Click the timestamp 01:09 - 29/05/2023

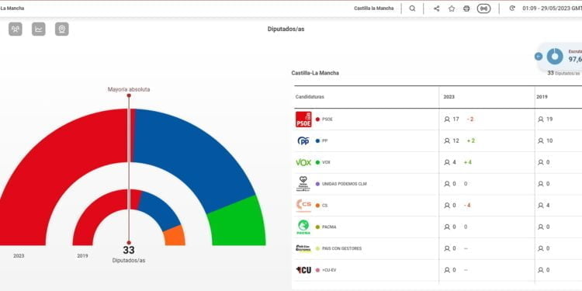point(552,9)
